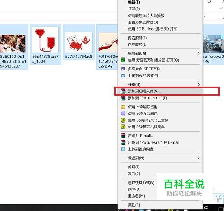
Task: Expand the 发送到(N) submenu arrow
Action: pos(198,158)
